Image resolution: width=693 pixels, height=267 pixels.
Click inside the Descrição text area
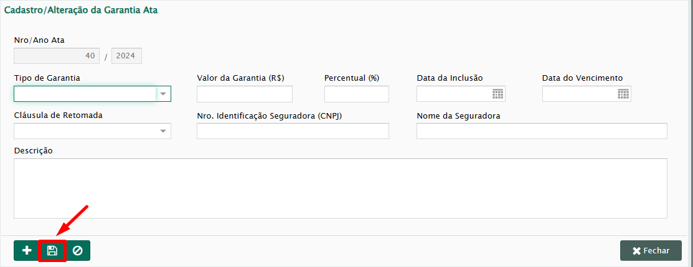point(340,188)
